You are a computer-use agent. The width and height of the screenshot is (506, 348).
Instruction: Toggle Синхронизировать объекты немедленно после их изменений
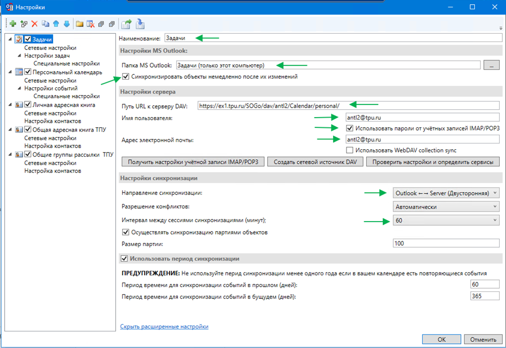(x=126, y=76)
